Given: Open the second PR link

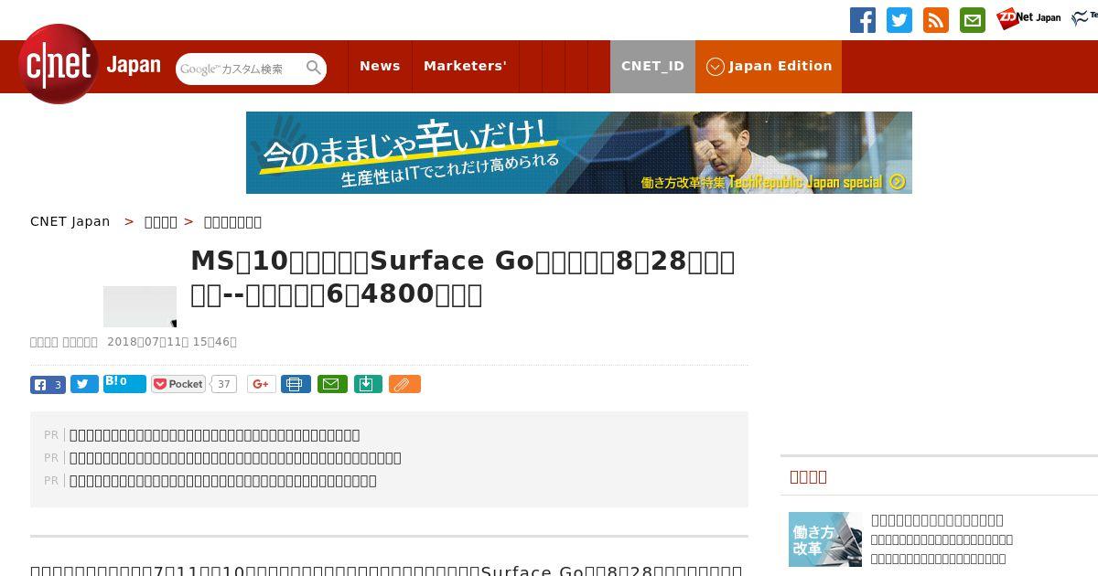Looking at the screenshot, I should point(235,458).
